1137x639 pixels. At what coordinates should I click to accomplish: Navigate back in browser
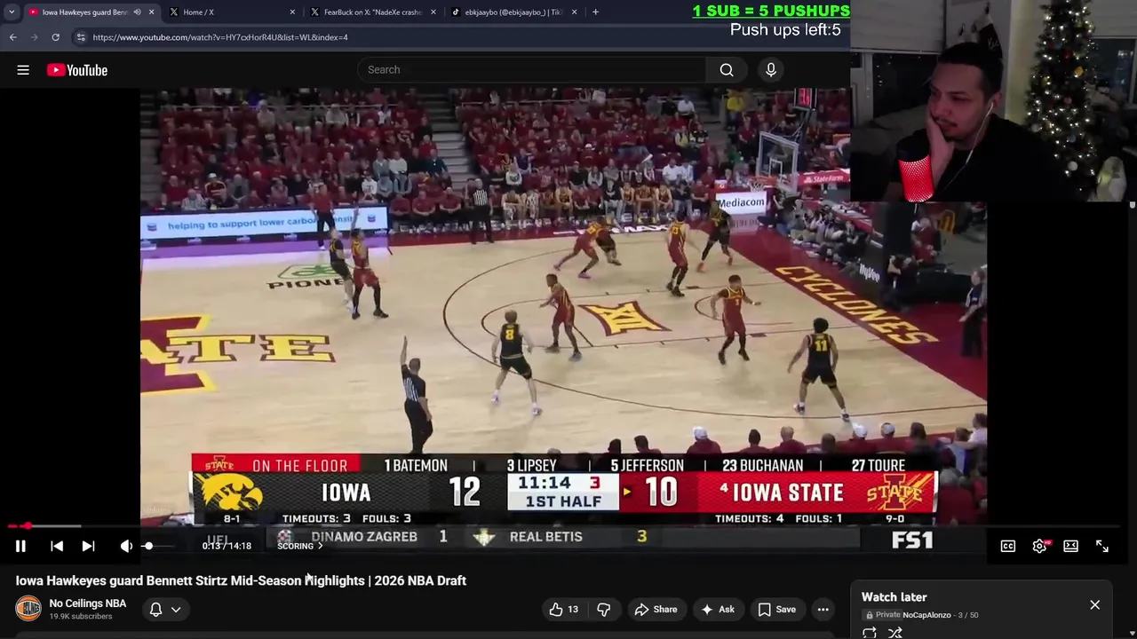(x=12, y=37)
